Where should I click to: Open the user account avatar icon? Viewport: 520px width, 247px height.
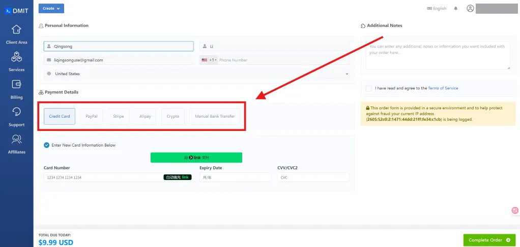[x=470, y=9]
